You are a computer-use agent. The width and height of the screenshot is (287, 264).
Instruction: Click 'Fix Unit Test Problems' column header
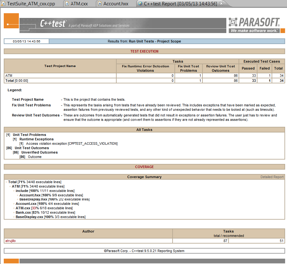click(189, 68)
